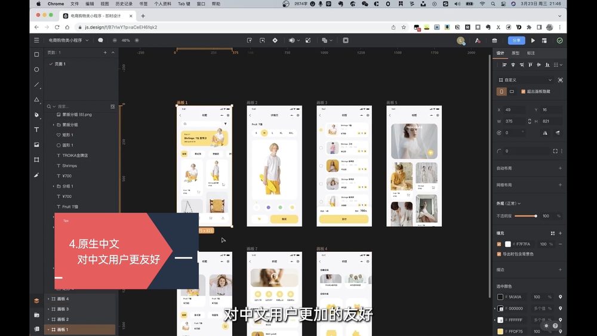
Task: Open the 文件 menu
Action: click(x=75, y=4)
